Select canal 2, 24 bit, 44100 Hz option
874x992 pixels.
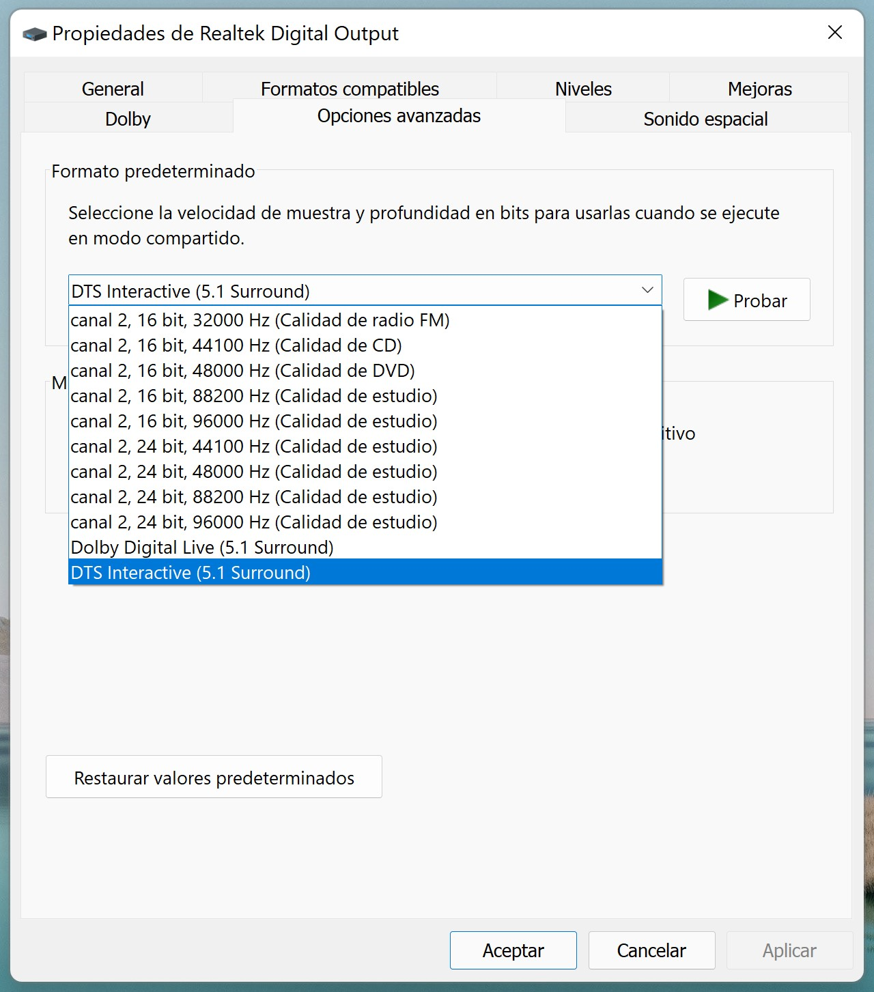pyautogui.click(x=365, y=447)
